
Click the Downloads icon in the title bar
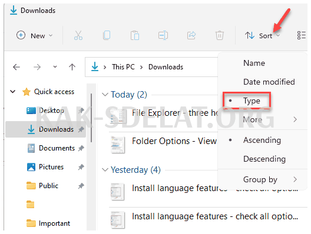tap(14, 10)
